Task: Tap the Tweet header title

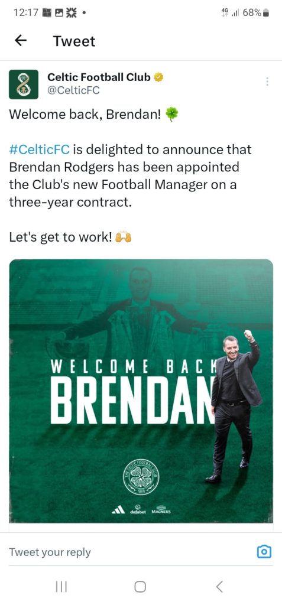Action: (x=74, y=41)
